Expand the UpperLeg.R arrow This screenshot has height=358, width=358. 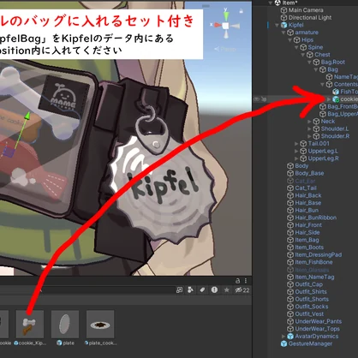click(296, 158)
